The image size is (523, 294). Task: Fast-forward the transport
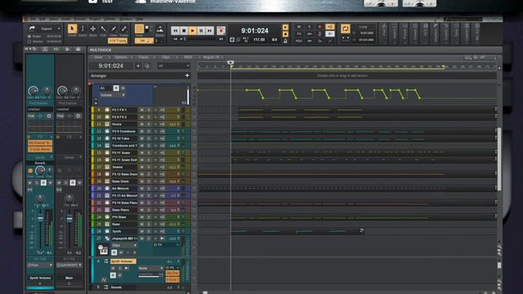[209, 31]
